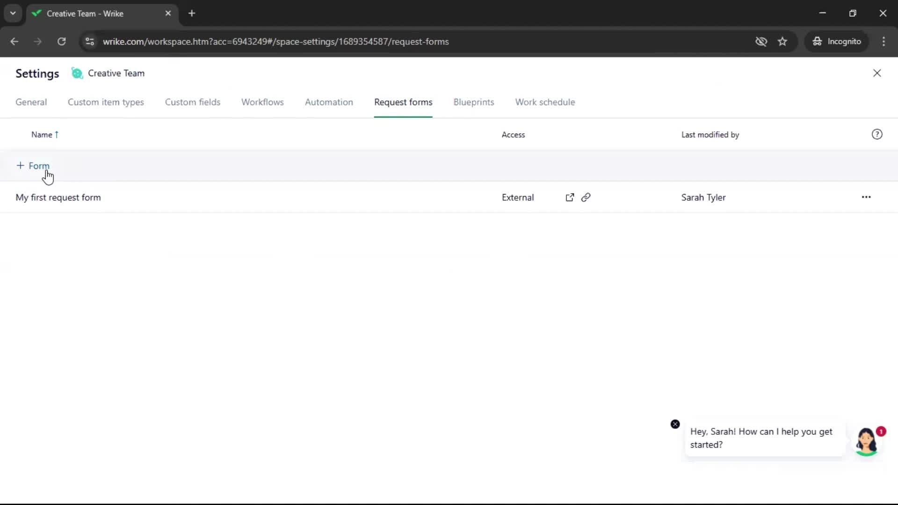The width and height of the screenshot is (898, 505).
Task: Close the Creative Team - Wrike tab
Action: point(168,14)
